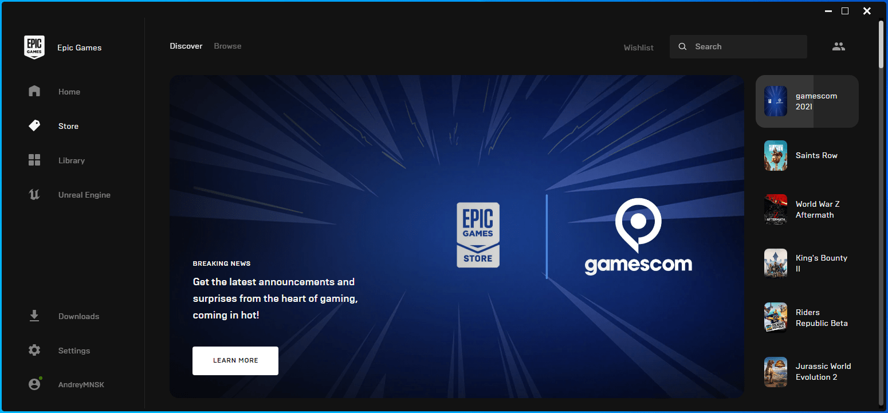The width and height of the screenshot is (888, 413).
Task: Choose King's Bounty II in list
Action: click(x=807, y=263)
